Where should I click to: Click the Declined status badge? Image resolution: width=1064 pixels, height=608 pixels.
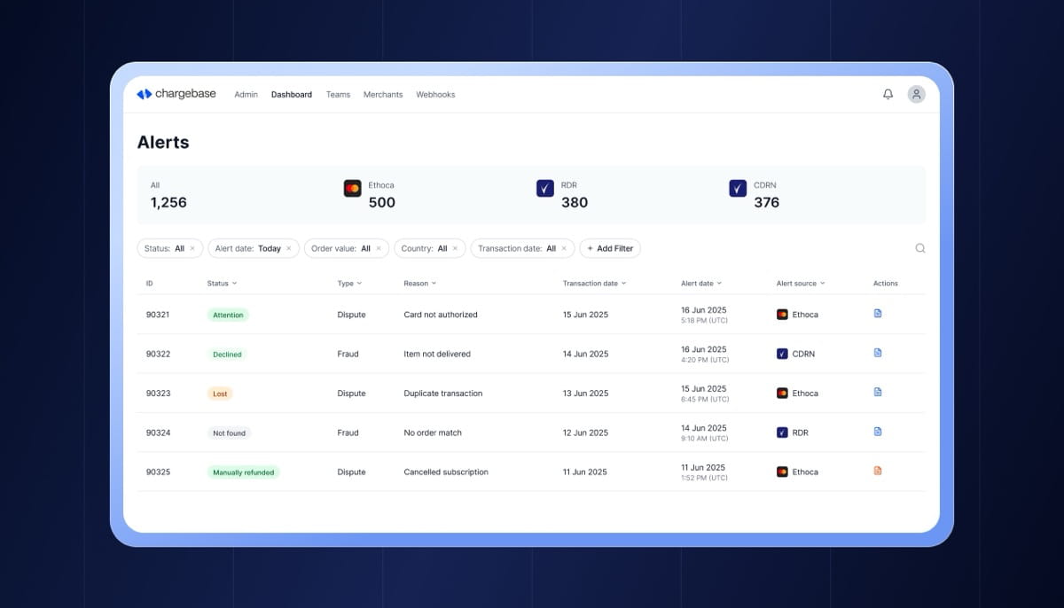pyautogui.click(x=227, y=354)
